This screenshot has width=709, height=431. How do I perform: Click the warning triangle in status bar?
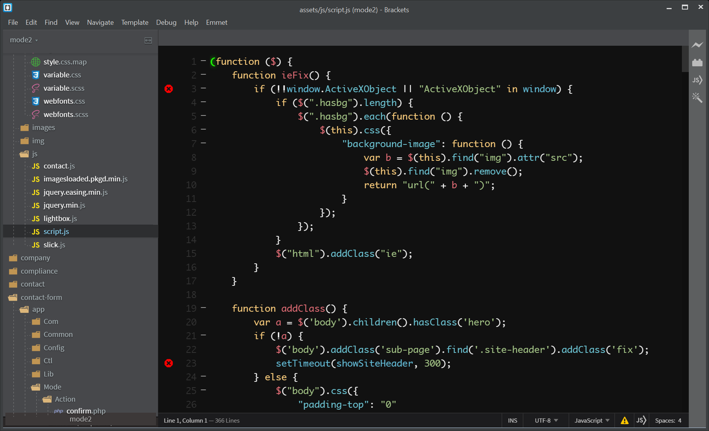[x=624, y=420]
